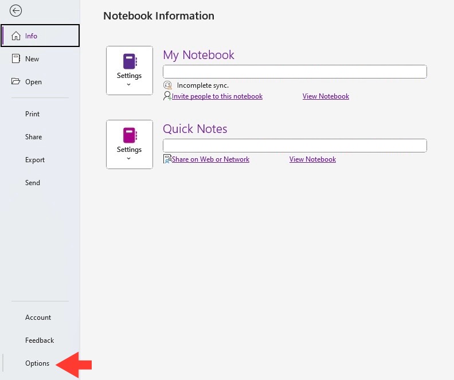Click the invite people person icon
454x380 pixels.
click(167, 96)
